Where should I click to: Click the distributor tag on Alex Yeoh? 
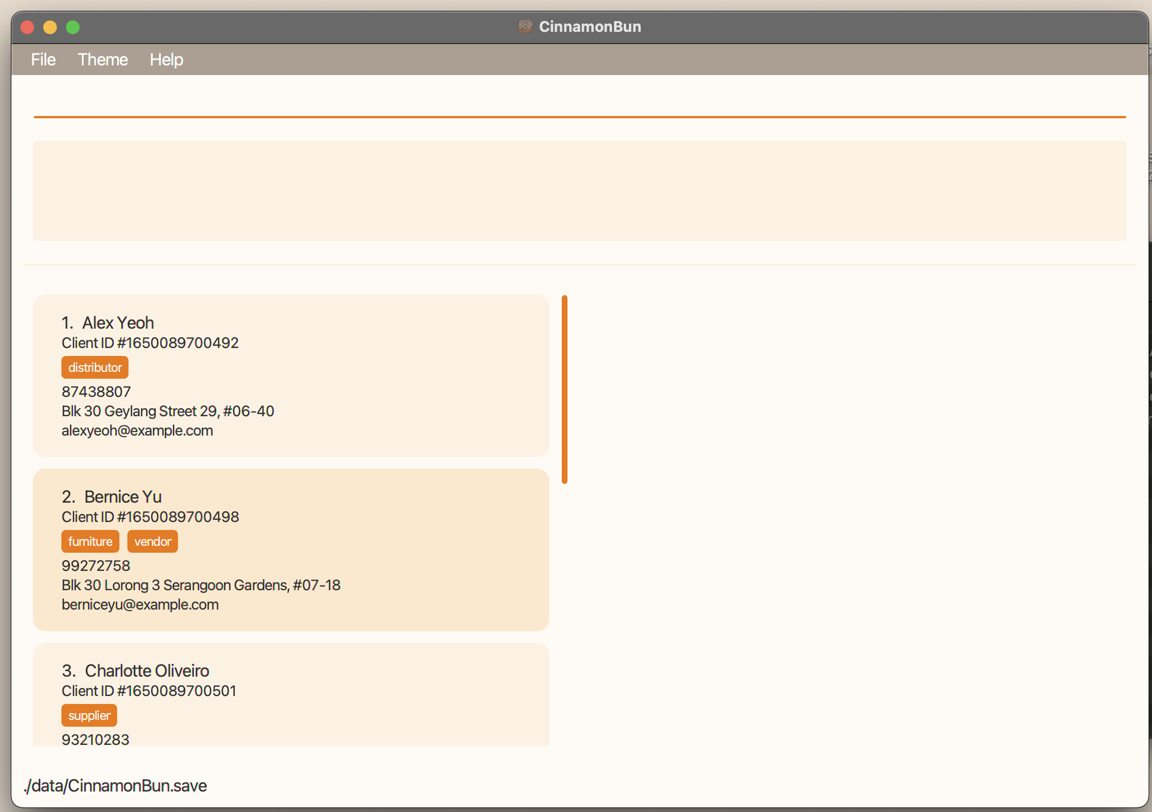click(95, 368)
